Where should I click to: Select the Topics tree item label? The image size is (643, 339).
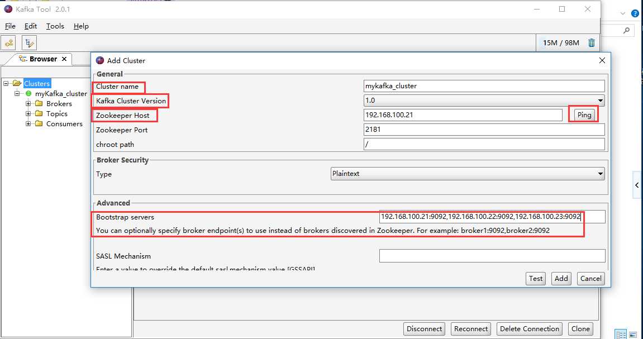coord(57,113)
